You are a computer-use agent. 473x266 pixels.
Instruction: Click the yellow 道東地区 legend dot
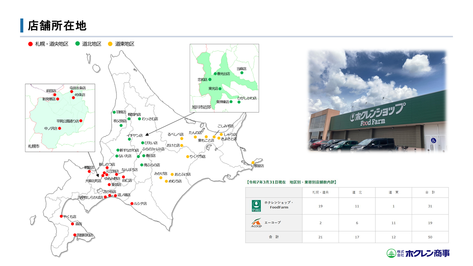pyautogui.click(x=110, y=44)
